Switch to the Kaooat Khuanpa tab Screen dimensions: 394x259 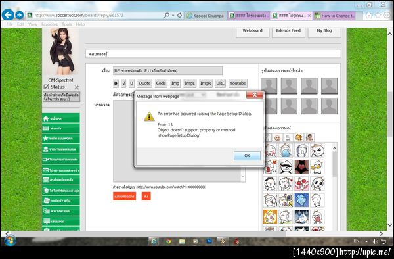(206, 16)
